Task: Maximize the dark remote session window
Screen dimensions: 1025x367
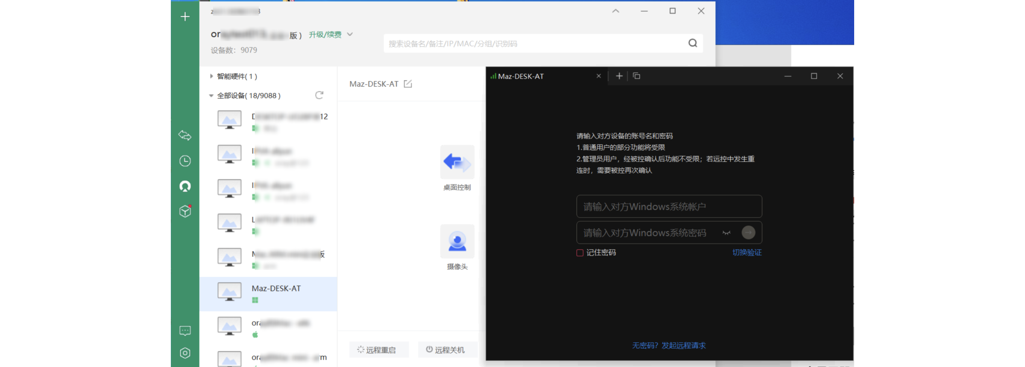Action: tap(814, 76)
